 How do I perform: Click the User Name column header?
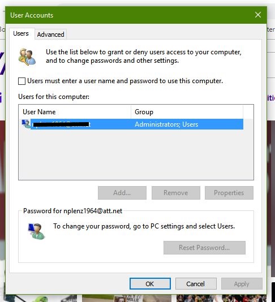75,112
